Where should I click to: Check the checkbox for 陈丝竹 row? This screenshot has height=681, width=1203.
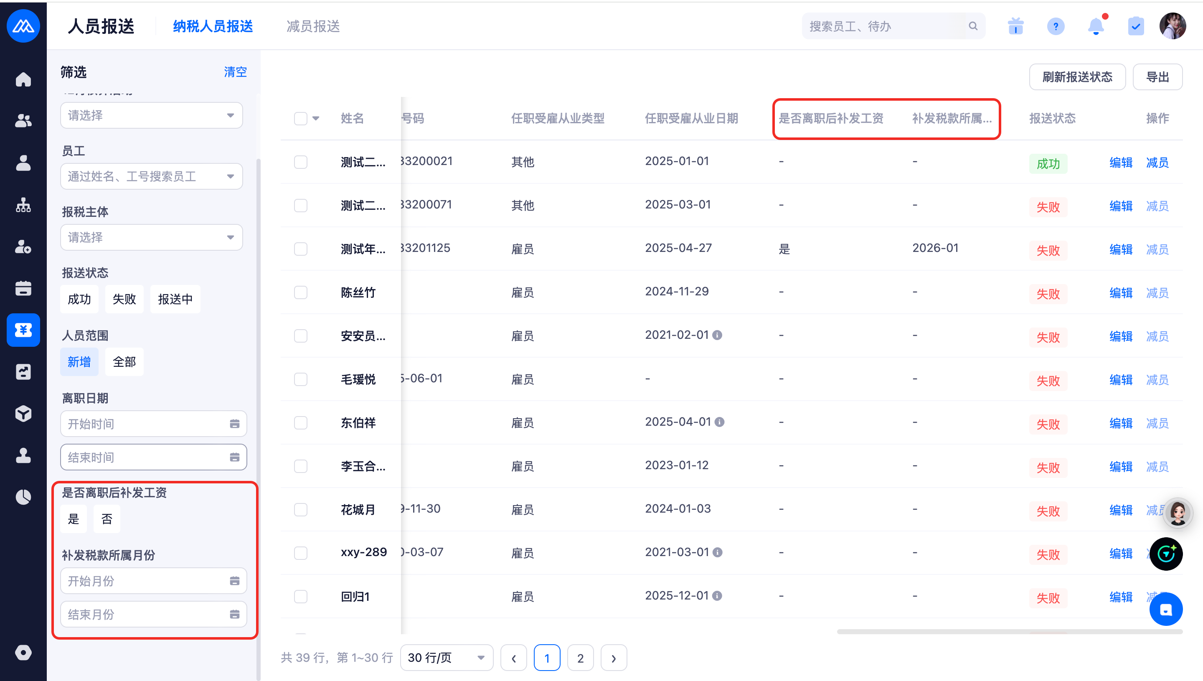(301, 293)
